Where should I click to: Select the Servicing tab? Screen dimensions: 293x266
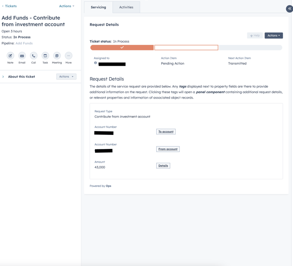coord(98,7)
